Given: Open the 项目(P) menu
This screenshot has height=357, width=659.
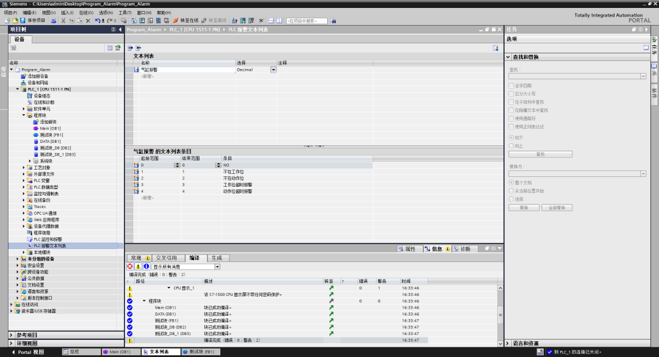Looking at the screenshot, I should [10, 13].
